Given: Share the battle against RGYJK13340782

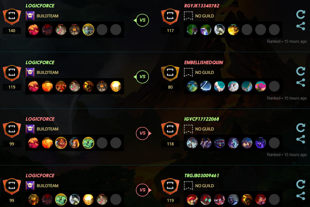Looking at the screenshot, I should tap(300, 26).
